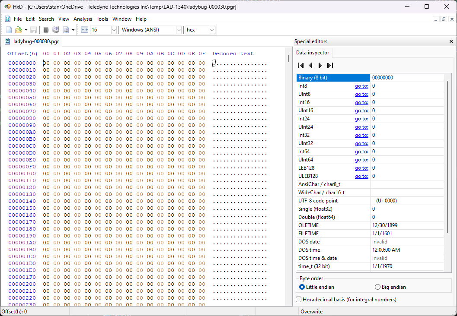The height and width of the screenshot is (316, 457).
Task: Click the Data inspector list scrollbar
Action: pyautogui.click(x=447, y=157)
